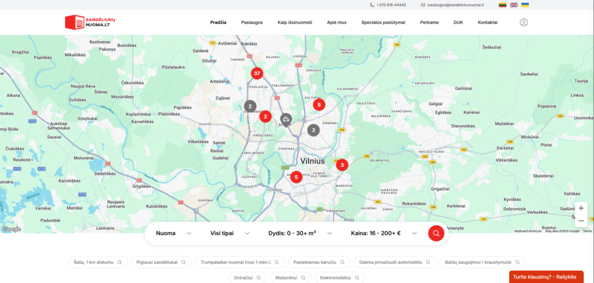This screenshot has width=594, height=283.
Task: Open Apie mus page
Action: click(x=337, y=23)
